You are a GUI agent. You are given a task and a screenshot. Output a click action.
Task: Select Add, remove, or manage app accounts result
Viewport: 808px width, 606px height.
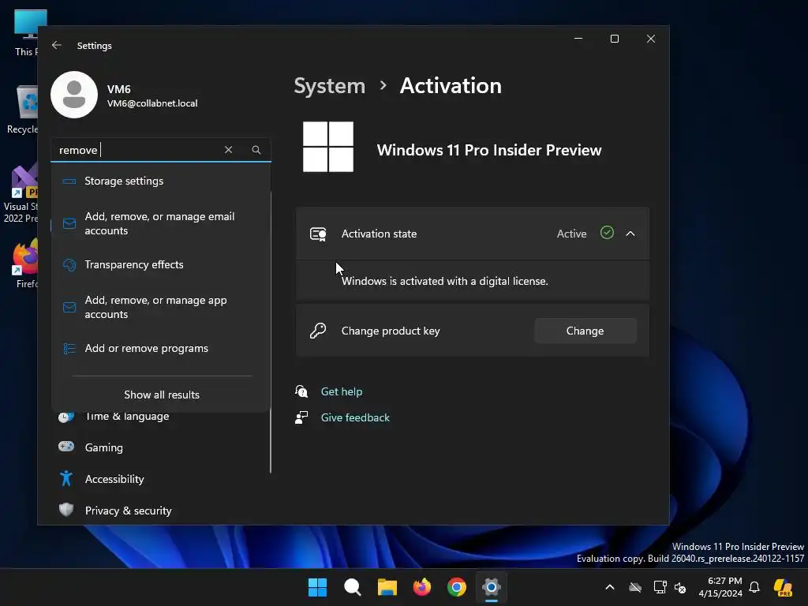click(x=161, y=307)
